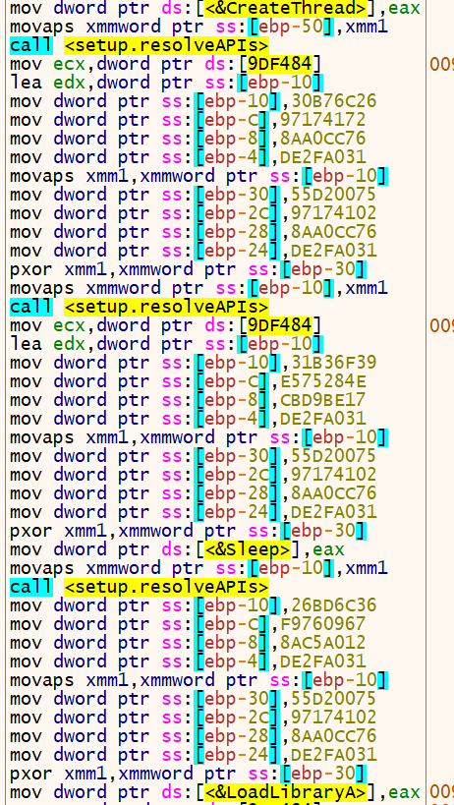This screenshot has width=454, height=805.
Task: Select the line moving 97174172 into [ebp-C]
Action: 188,120
